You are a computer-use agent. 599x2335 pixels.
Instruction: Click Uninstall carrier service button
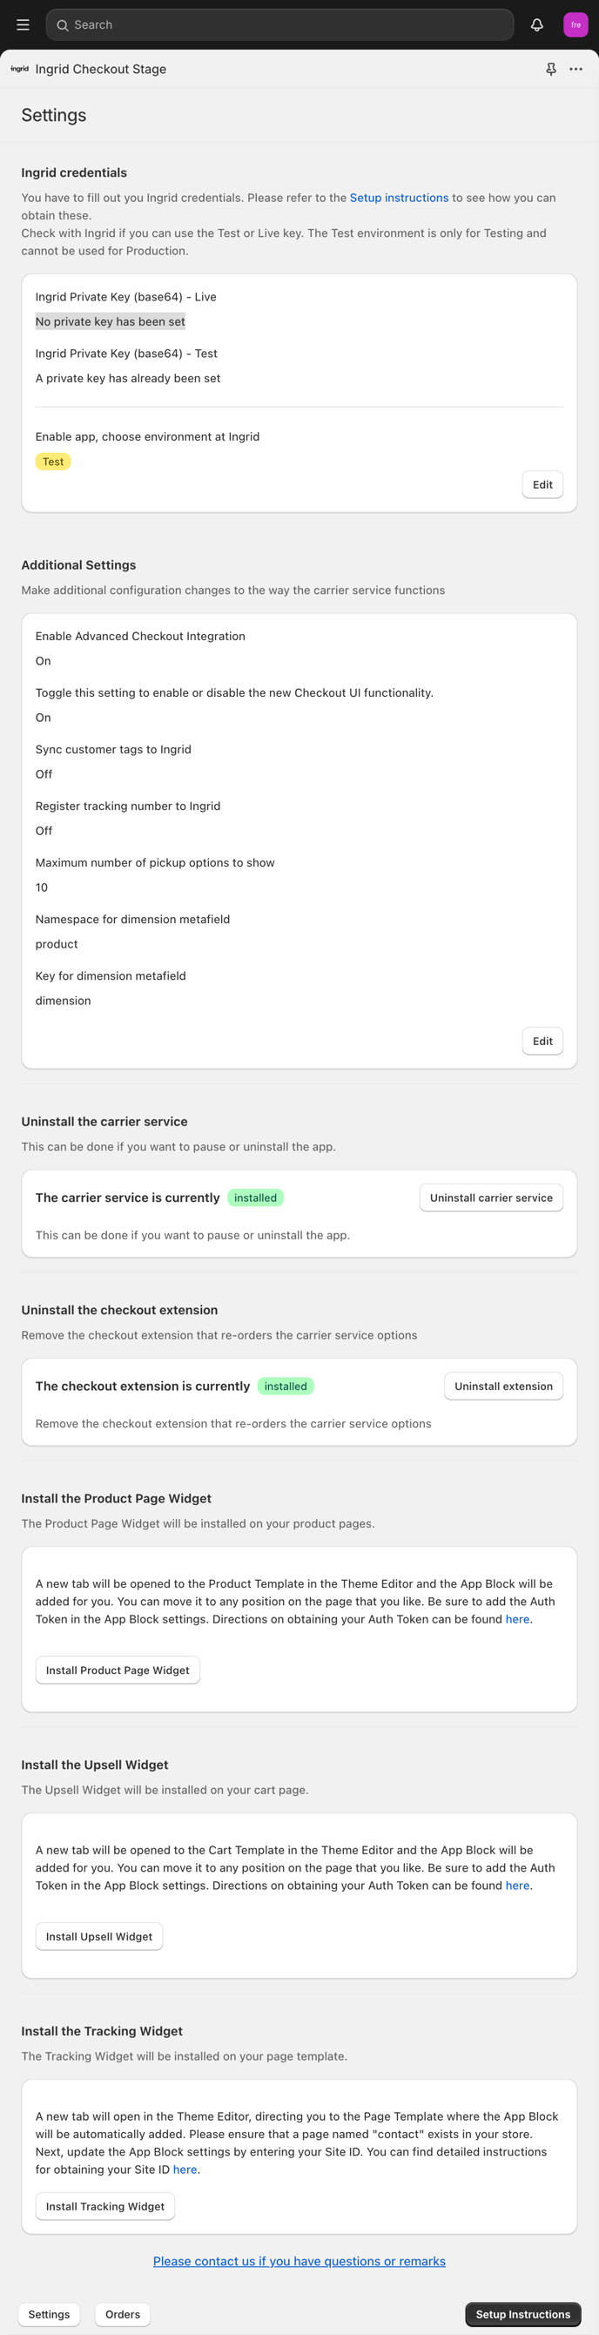coord(491,1198)
